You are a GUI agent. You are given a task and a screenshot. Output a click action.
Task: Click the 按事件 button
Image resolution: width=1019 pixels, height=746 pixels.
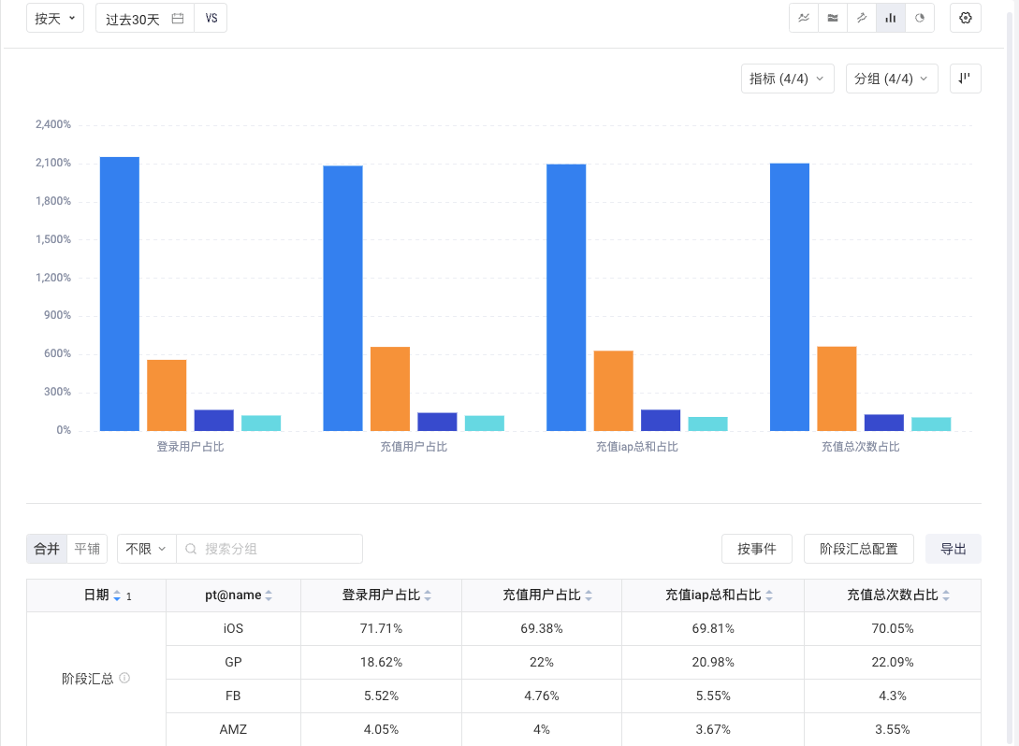pyautogui.click(x=757, y=549)
